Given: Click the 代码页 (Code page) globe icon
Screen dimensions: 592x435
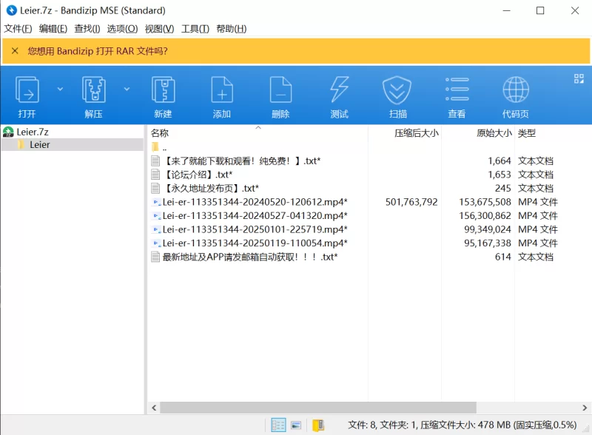Looking at the screenshot, I should (516, 90).
